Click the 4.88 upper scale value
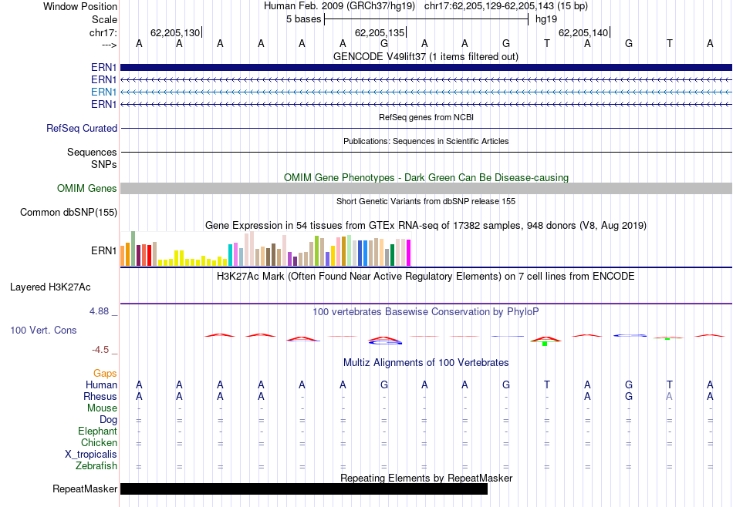Screen dimensions: 733x507 [99, 311]
